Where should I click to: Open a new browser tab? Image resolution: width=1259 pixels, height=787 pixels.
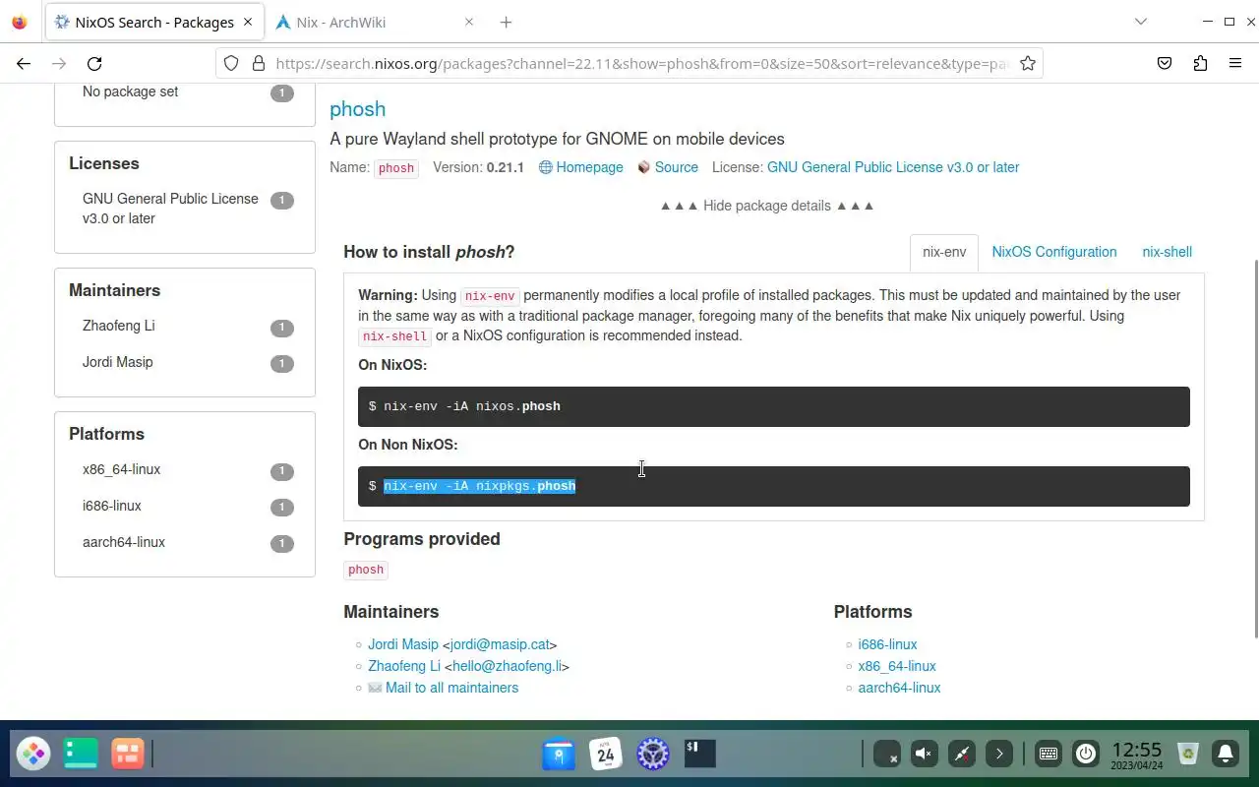point(506,22)
